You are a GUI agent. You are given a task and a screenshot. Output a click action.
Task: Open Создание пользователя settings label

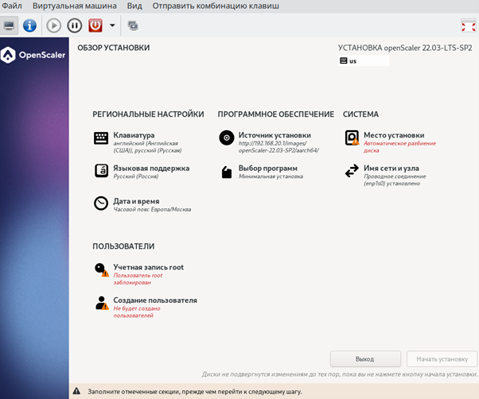tap(155, 300)
